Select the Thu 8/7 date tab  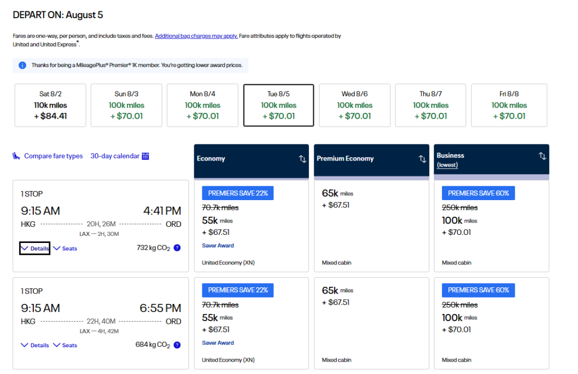[x=430, y=105]
